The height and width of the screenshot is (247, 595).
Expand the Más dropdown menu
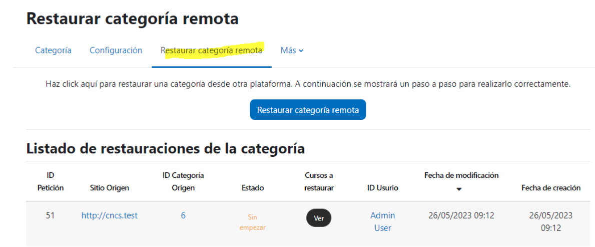point(292,50)
